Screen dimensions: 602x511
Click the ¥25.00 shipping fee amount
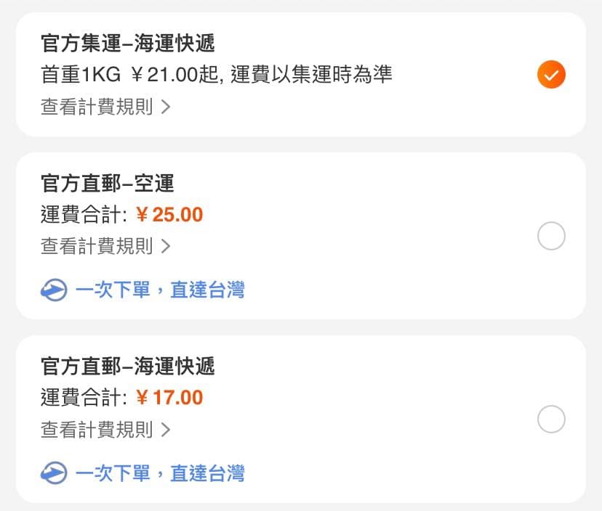(x=169, y=214)
